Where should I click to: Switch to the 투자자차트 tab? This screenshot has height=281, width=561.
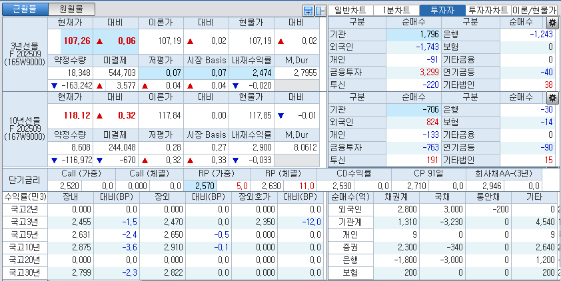pos(488,11)
